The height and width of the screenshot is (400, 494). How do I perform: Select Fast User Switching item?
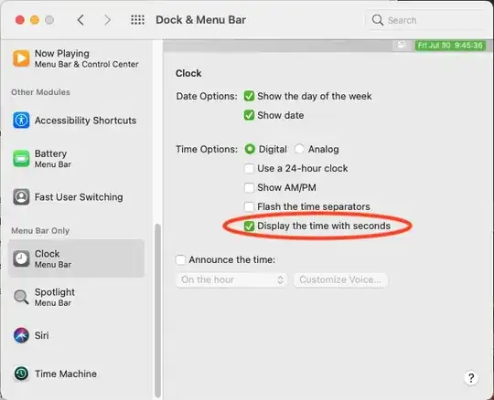(x=76, y=197)
